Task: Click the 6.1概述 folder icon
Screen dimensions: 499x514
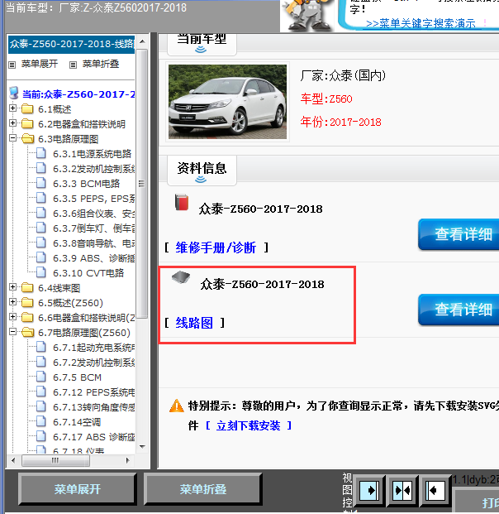Action: tap(27, 108)
